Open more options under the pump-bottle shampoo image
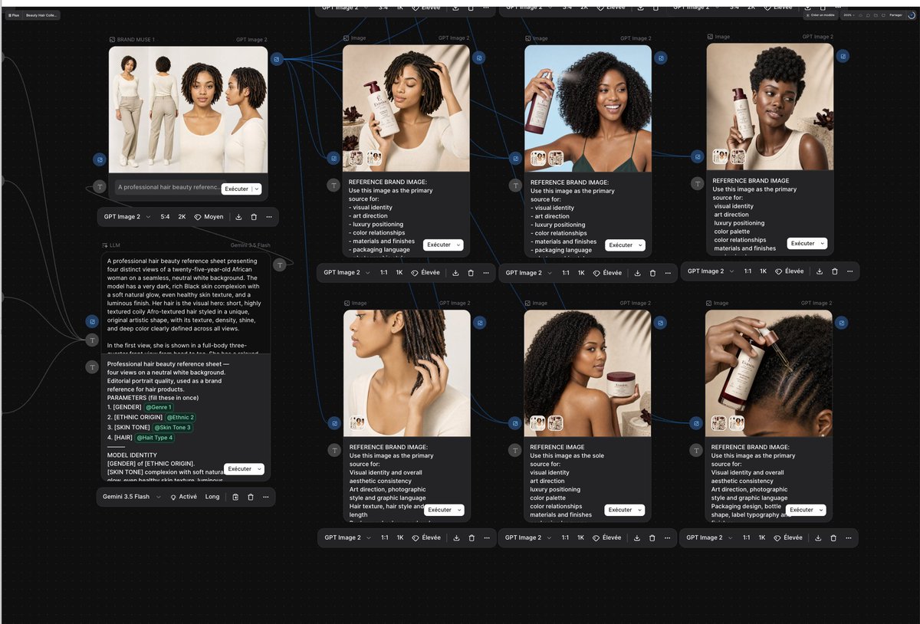Image resolution: width=920 pixels, height=624 pixels. click(486, 273)
